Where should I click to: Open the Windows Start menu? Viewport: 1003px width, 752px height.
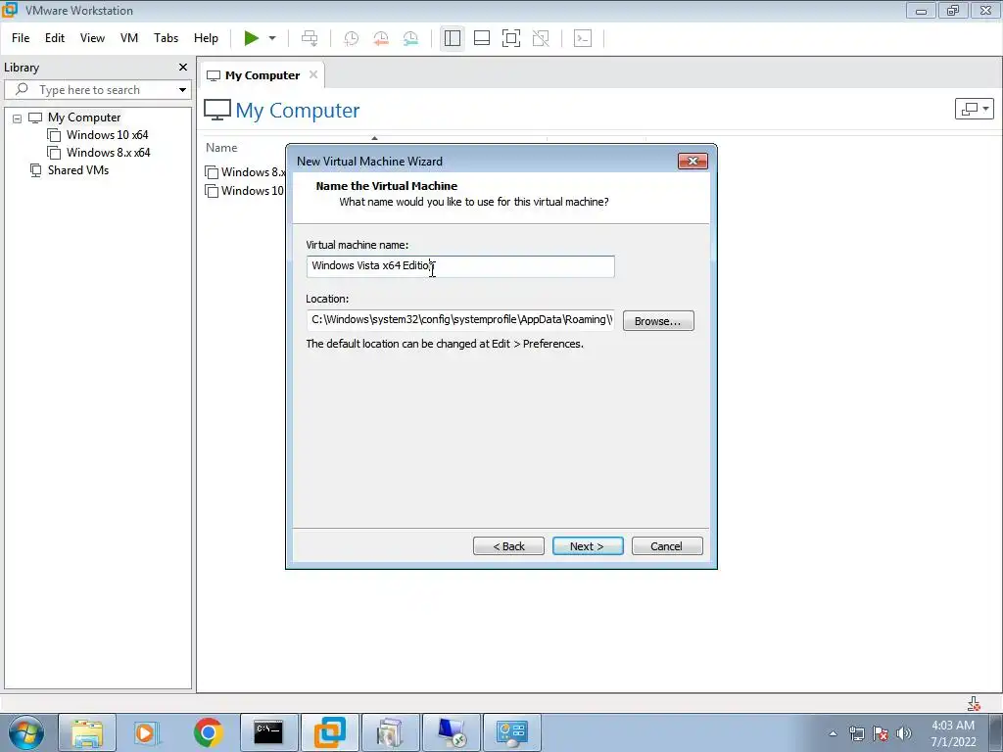25,732
